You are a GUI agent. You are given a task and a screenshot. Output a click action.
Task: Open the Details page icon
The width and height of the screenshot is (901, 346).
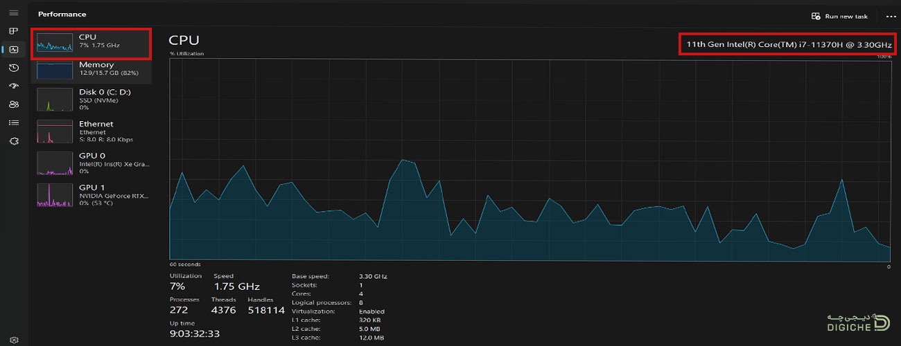coord(13,122)
